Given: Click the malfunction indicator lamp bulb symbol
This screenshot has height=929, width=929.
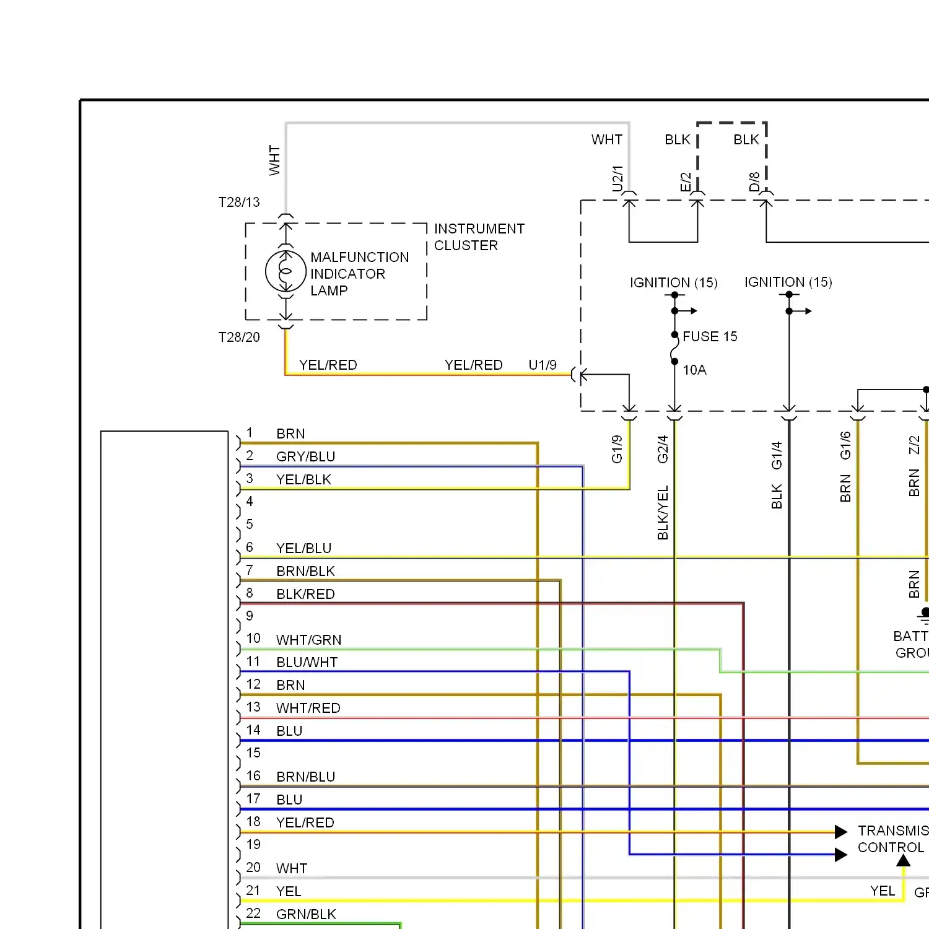Looking at the screenshot, I should click(x=286, y=271).
